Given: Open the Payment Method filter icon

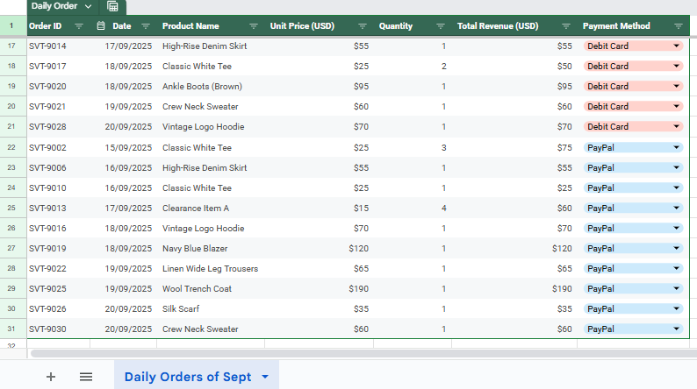Looking at the screenshot, I should click(679, 26).
